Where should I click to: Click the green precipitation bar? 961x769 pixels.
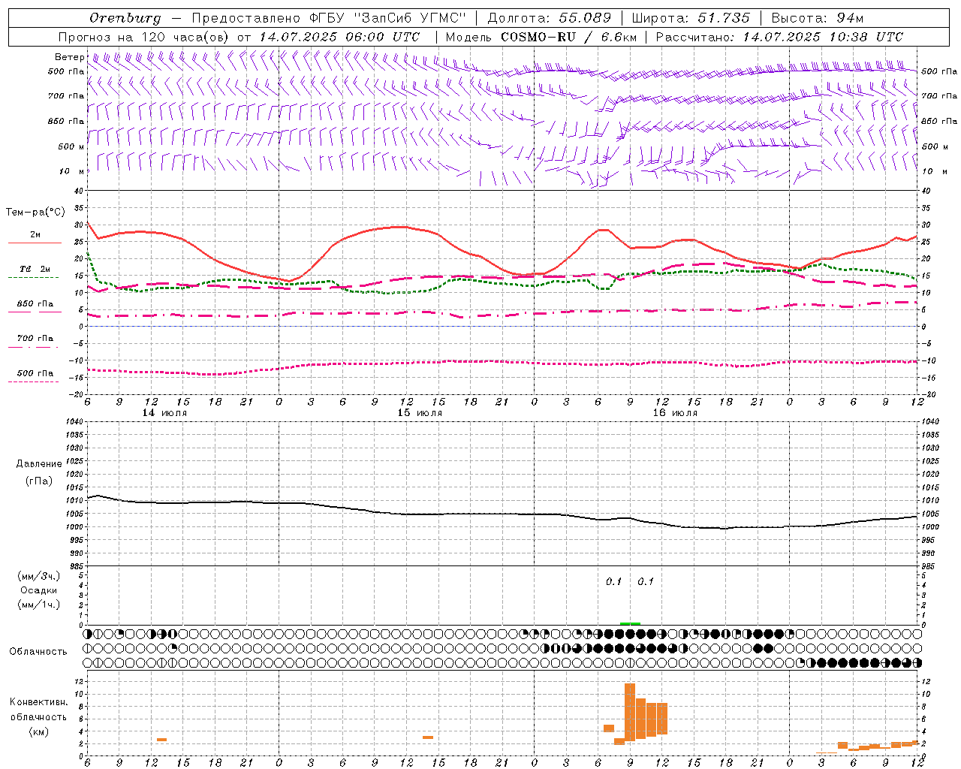630,623
